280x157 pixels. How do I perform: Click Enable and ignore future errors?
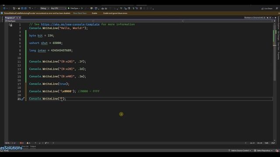[x=115, y=13]
